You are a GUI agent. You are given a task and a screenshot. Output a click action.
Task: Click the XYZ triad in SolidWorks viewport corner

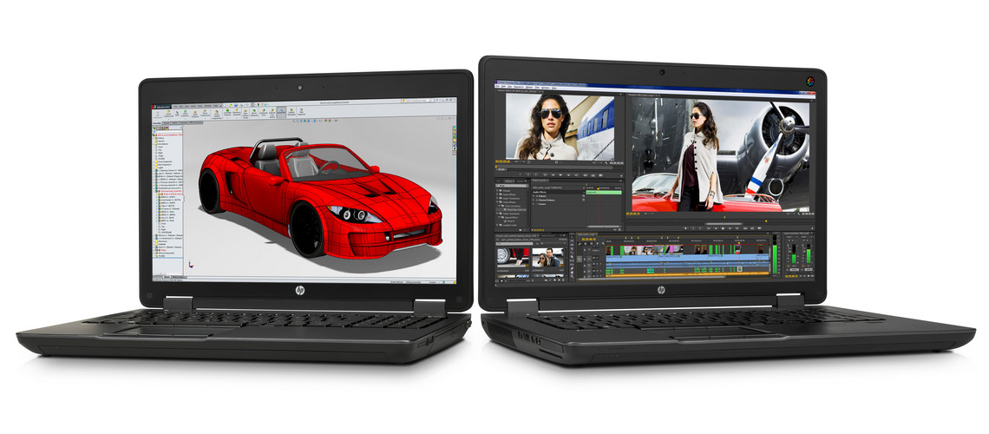coord(191,265)
